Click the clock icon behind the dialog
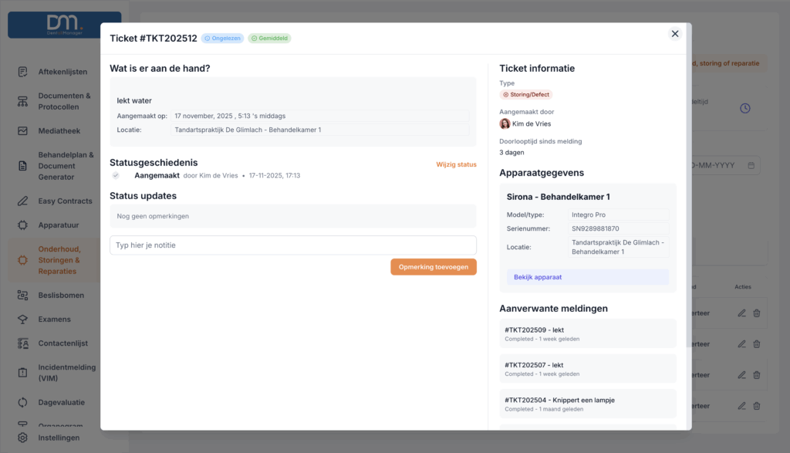The width and height of the screenshot is (790, 453). (744, 108)
